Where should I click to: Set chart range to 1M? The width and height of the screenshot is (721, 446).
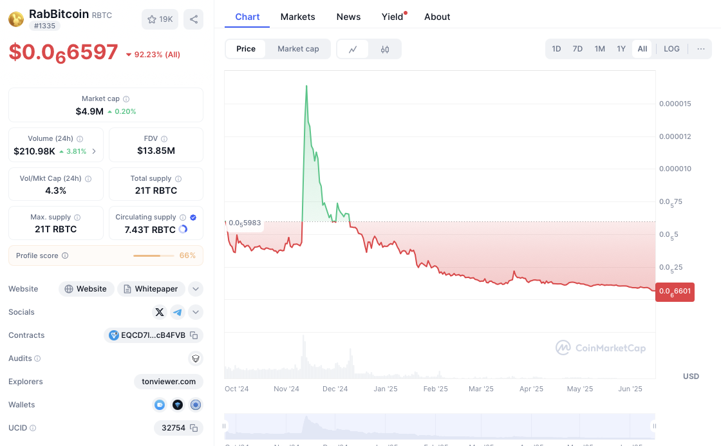(x=599, y=49)
